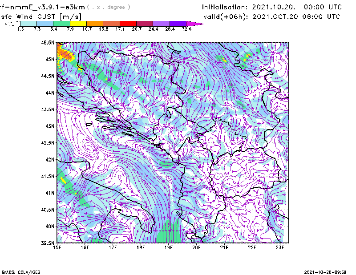The width and height of the screenshot is (356, 275).
Task: Click the 'valid(+06h): 2021.OCT.20 06:00 UTC' text
Action: 272,17
